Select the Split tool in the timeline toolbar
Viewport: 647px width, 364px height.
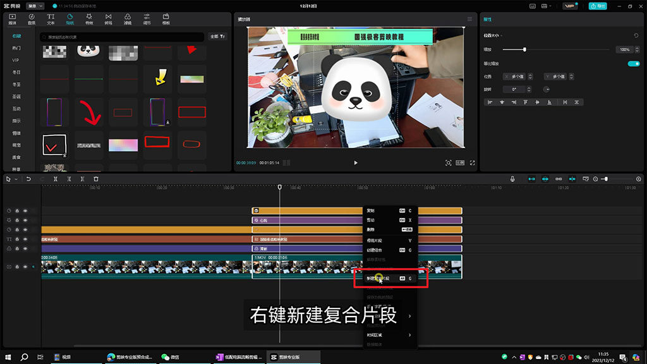[x=55, y=179]
